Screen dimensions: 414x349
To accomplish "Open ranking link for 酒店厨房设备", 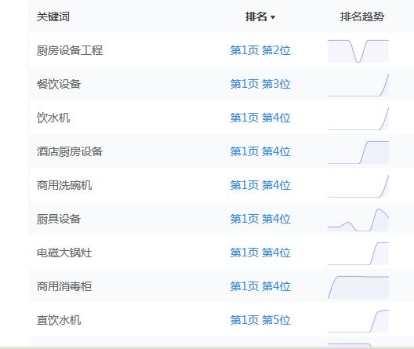I will tap(260, 151).
